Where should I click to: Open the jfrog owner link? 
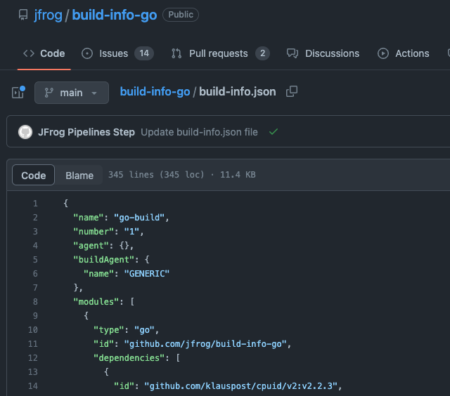(48, 15)
